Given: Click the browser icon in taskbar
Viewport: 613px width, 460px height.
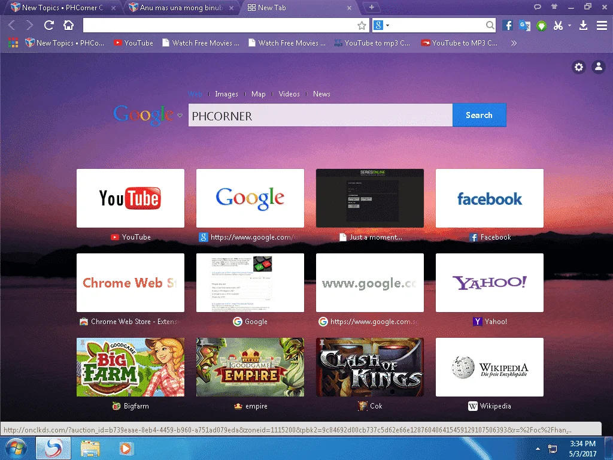Looking at the screenshot, I should (53, 448).
